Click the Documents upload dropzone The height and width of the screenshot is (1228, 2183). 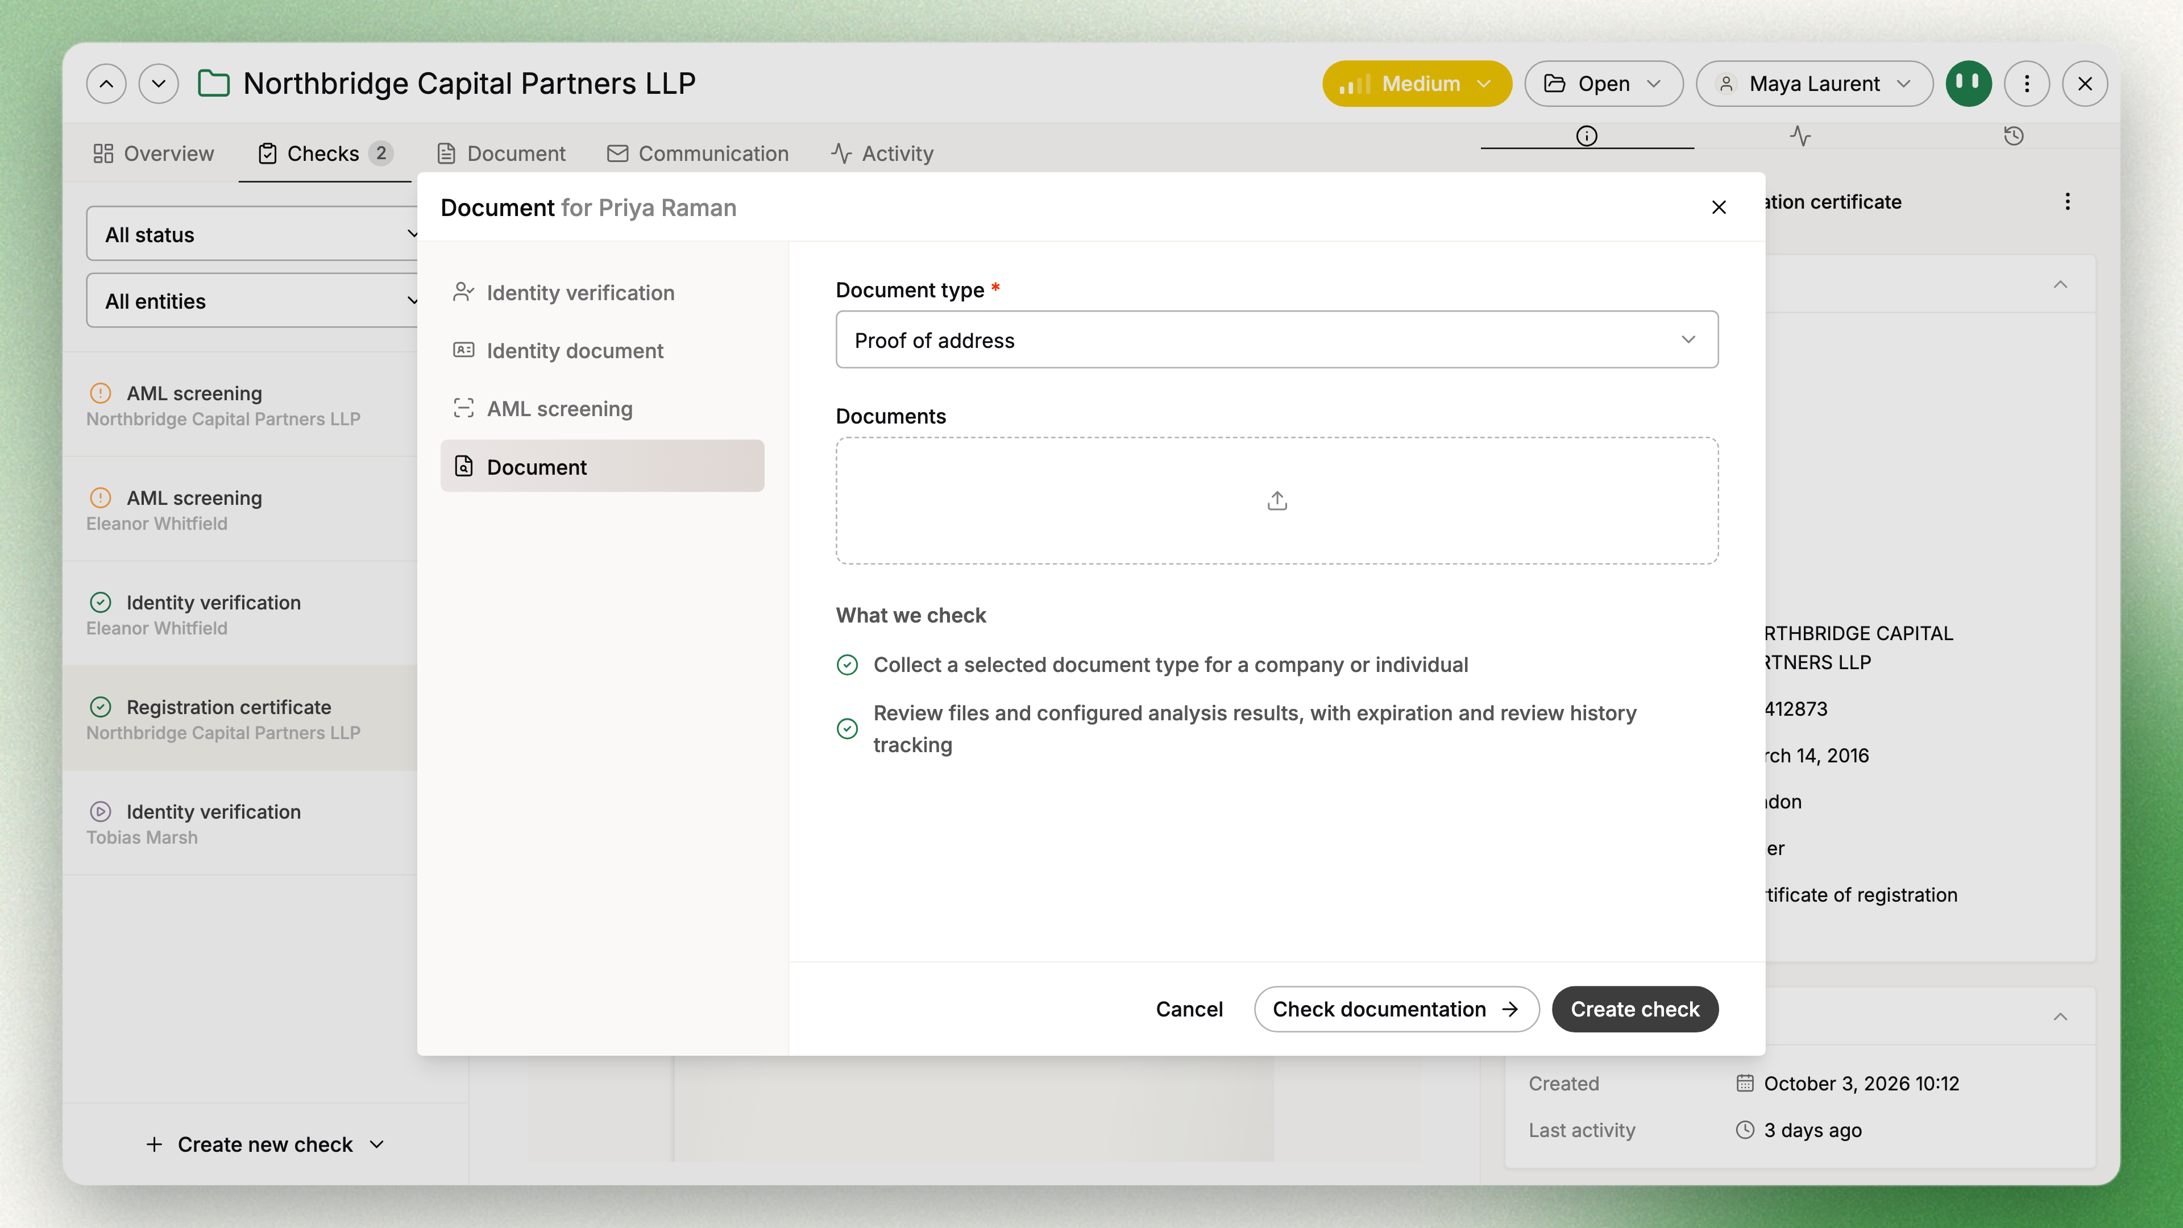[1277, 501]
